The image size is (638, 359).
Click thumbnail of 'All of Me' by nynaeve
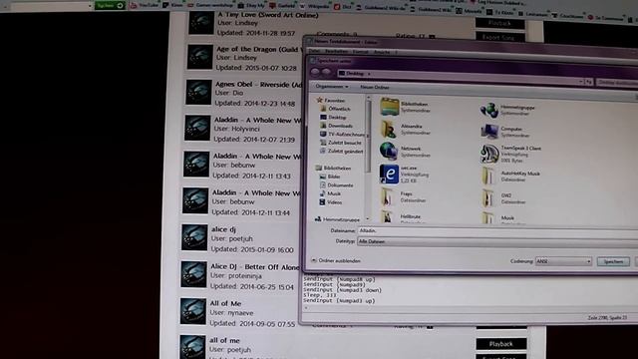192,311
